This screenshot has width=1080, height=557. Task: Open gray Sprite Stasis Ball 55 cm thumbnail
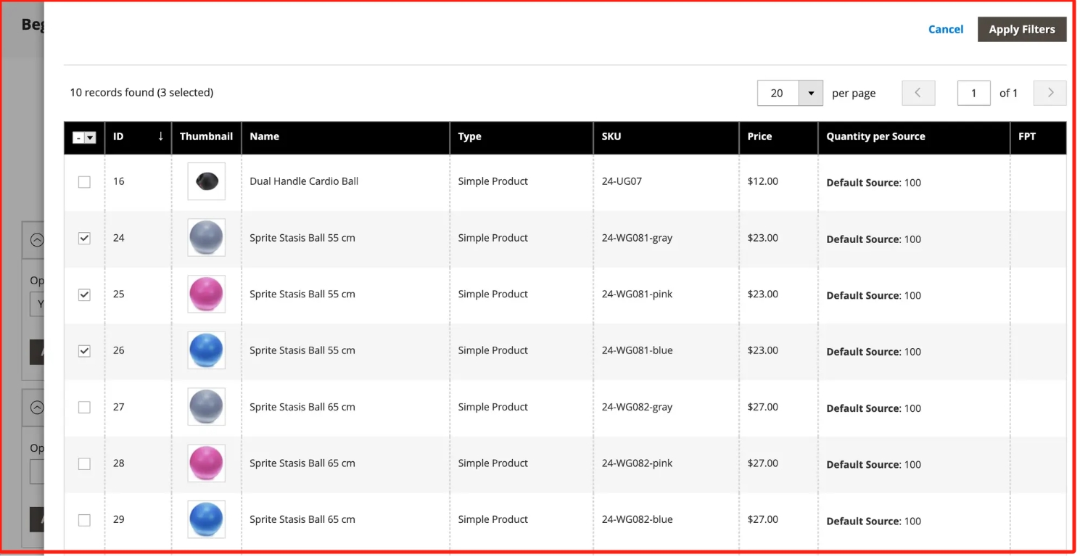(206, 238)
